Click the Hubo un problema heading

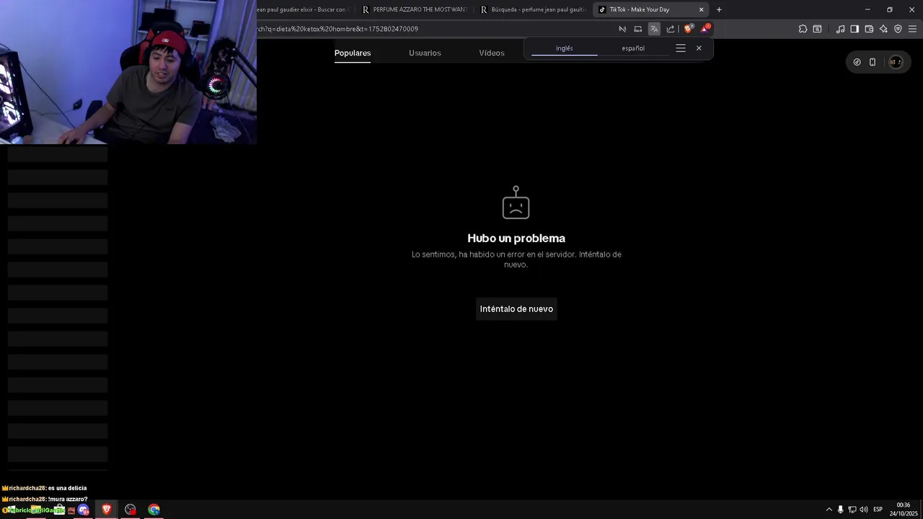click(x=516, y=238)
